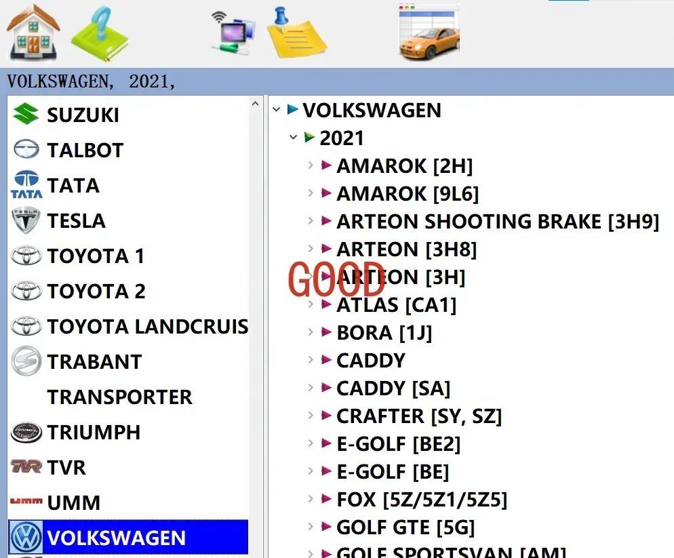
Task: Select the TVR brand logo
Action: (x=26, y=467)
